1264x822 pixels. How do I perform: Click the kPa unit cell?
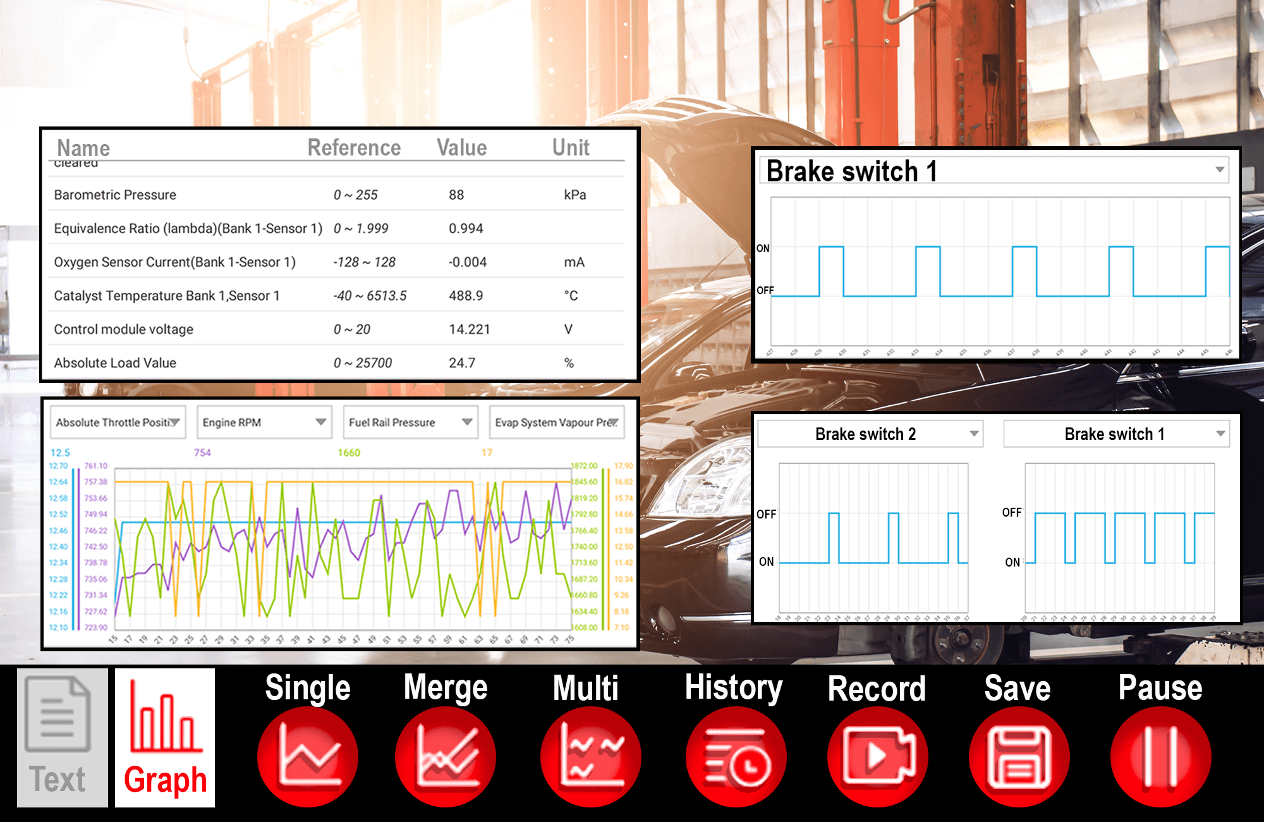(575, 195)
